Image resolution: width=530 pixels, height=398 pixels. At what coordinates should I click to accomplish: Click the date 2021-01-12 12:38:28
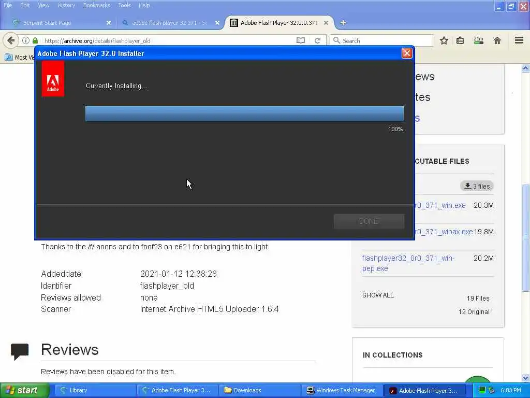click(179, 274)
